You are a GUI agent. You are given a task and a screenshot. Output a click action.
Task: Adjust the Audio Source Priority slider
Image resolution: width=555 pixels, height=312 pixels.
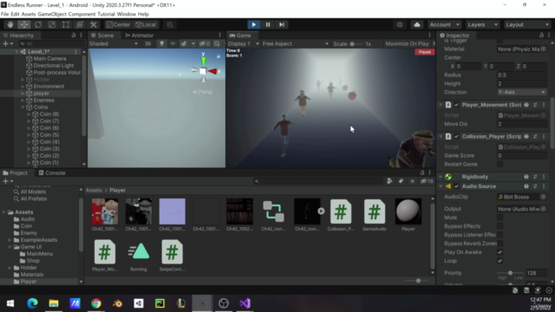(x=510, y=273)
